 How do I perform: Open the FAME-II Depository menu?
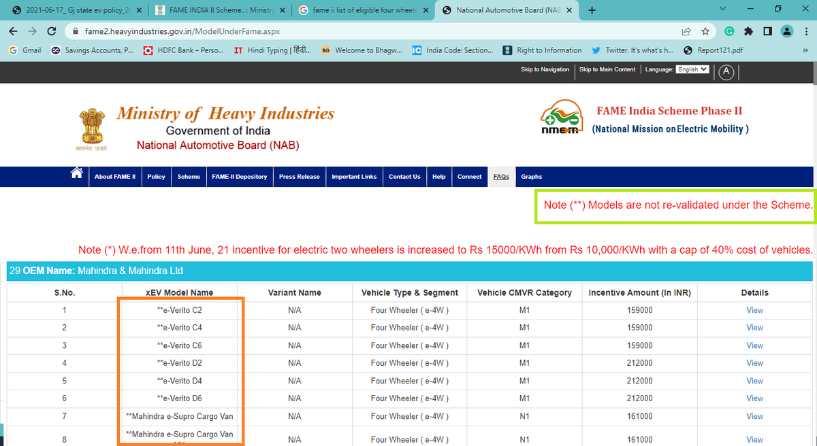240,177
